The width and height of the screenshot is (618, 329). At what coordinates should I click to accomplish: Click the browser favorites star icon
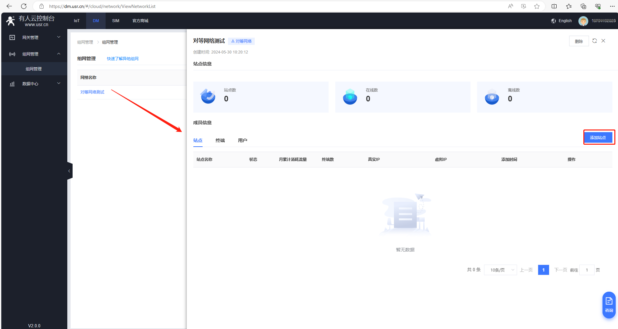(537, 6)
